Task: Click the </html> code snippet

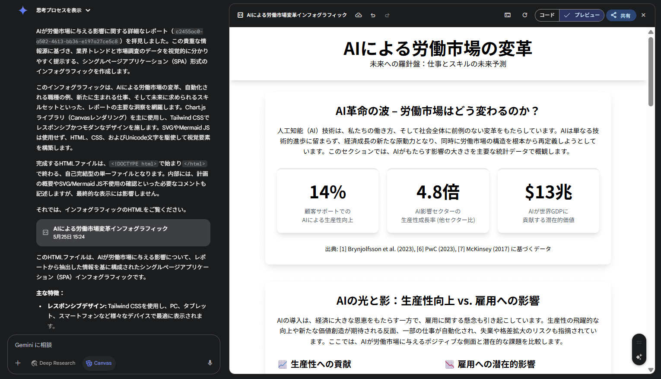Action: pos(195,164)
